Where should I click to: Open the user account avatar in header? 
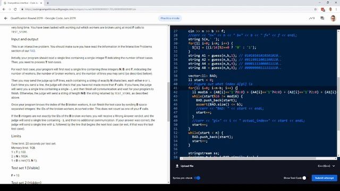click(333, 18)
